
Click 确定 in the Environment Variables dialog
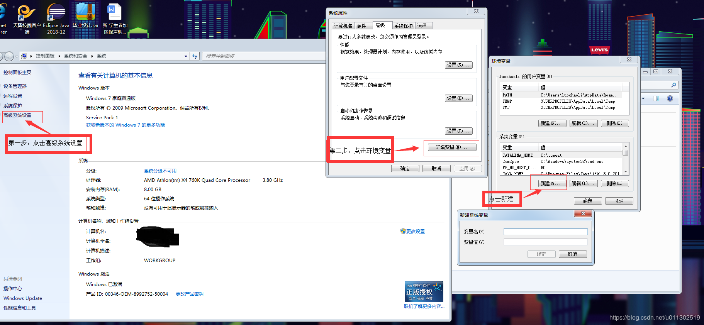pyautogui.click(x=588, y=201)
